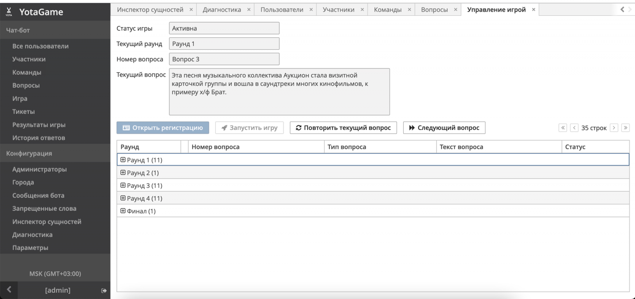Close the Инспектор сущностей tab

click(191, 10)
